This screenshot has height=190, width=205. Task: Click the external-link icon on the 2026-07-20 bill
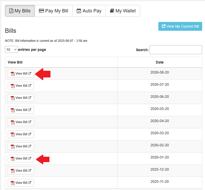tap(30, 85)
